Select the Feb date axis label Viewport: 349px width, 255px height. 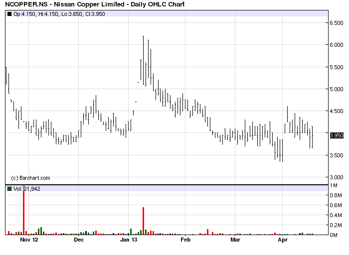tap(185, 240)
